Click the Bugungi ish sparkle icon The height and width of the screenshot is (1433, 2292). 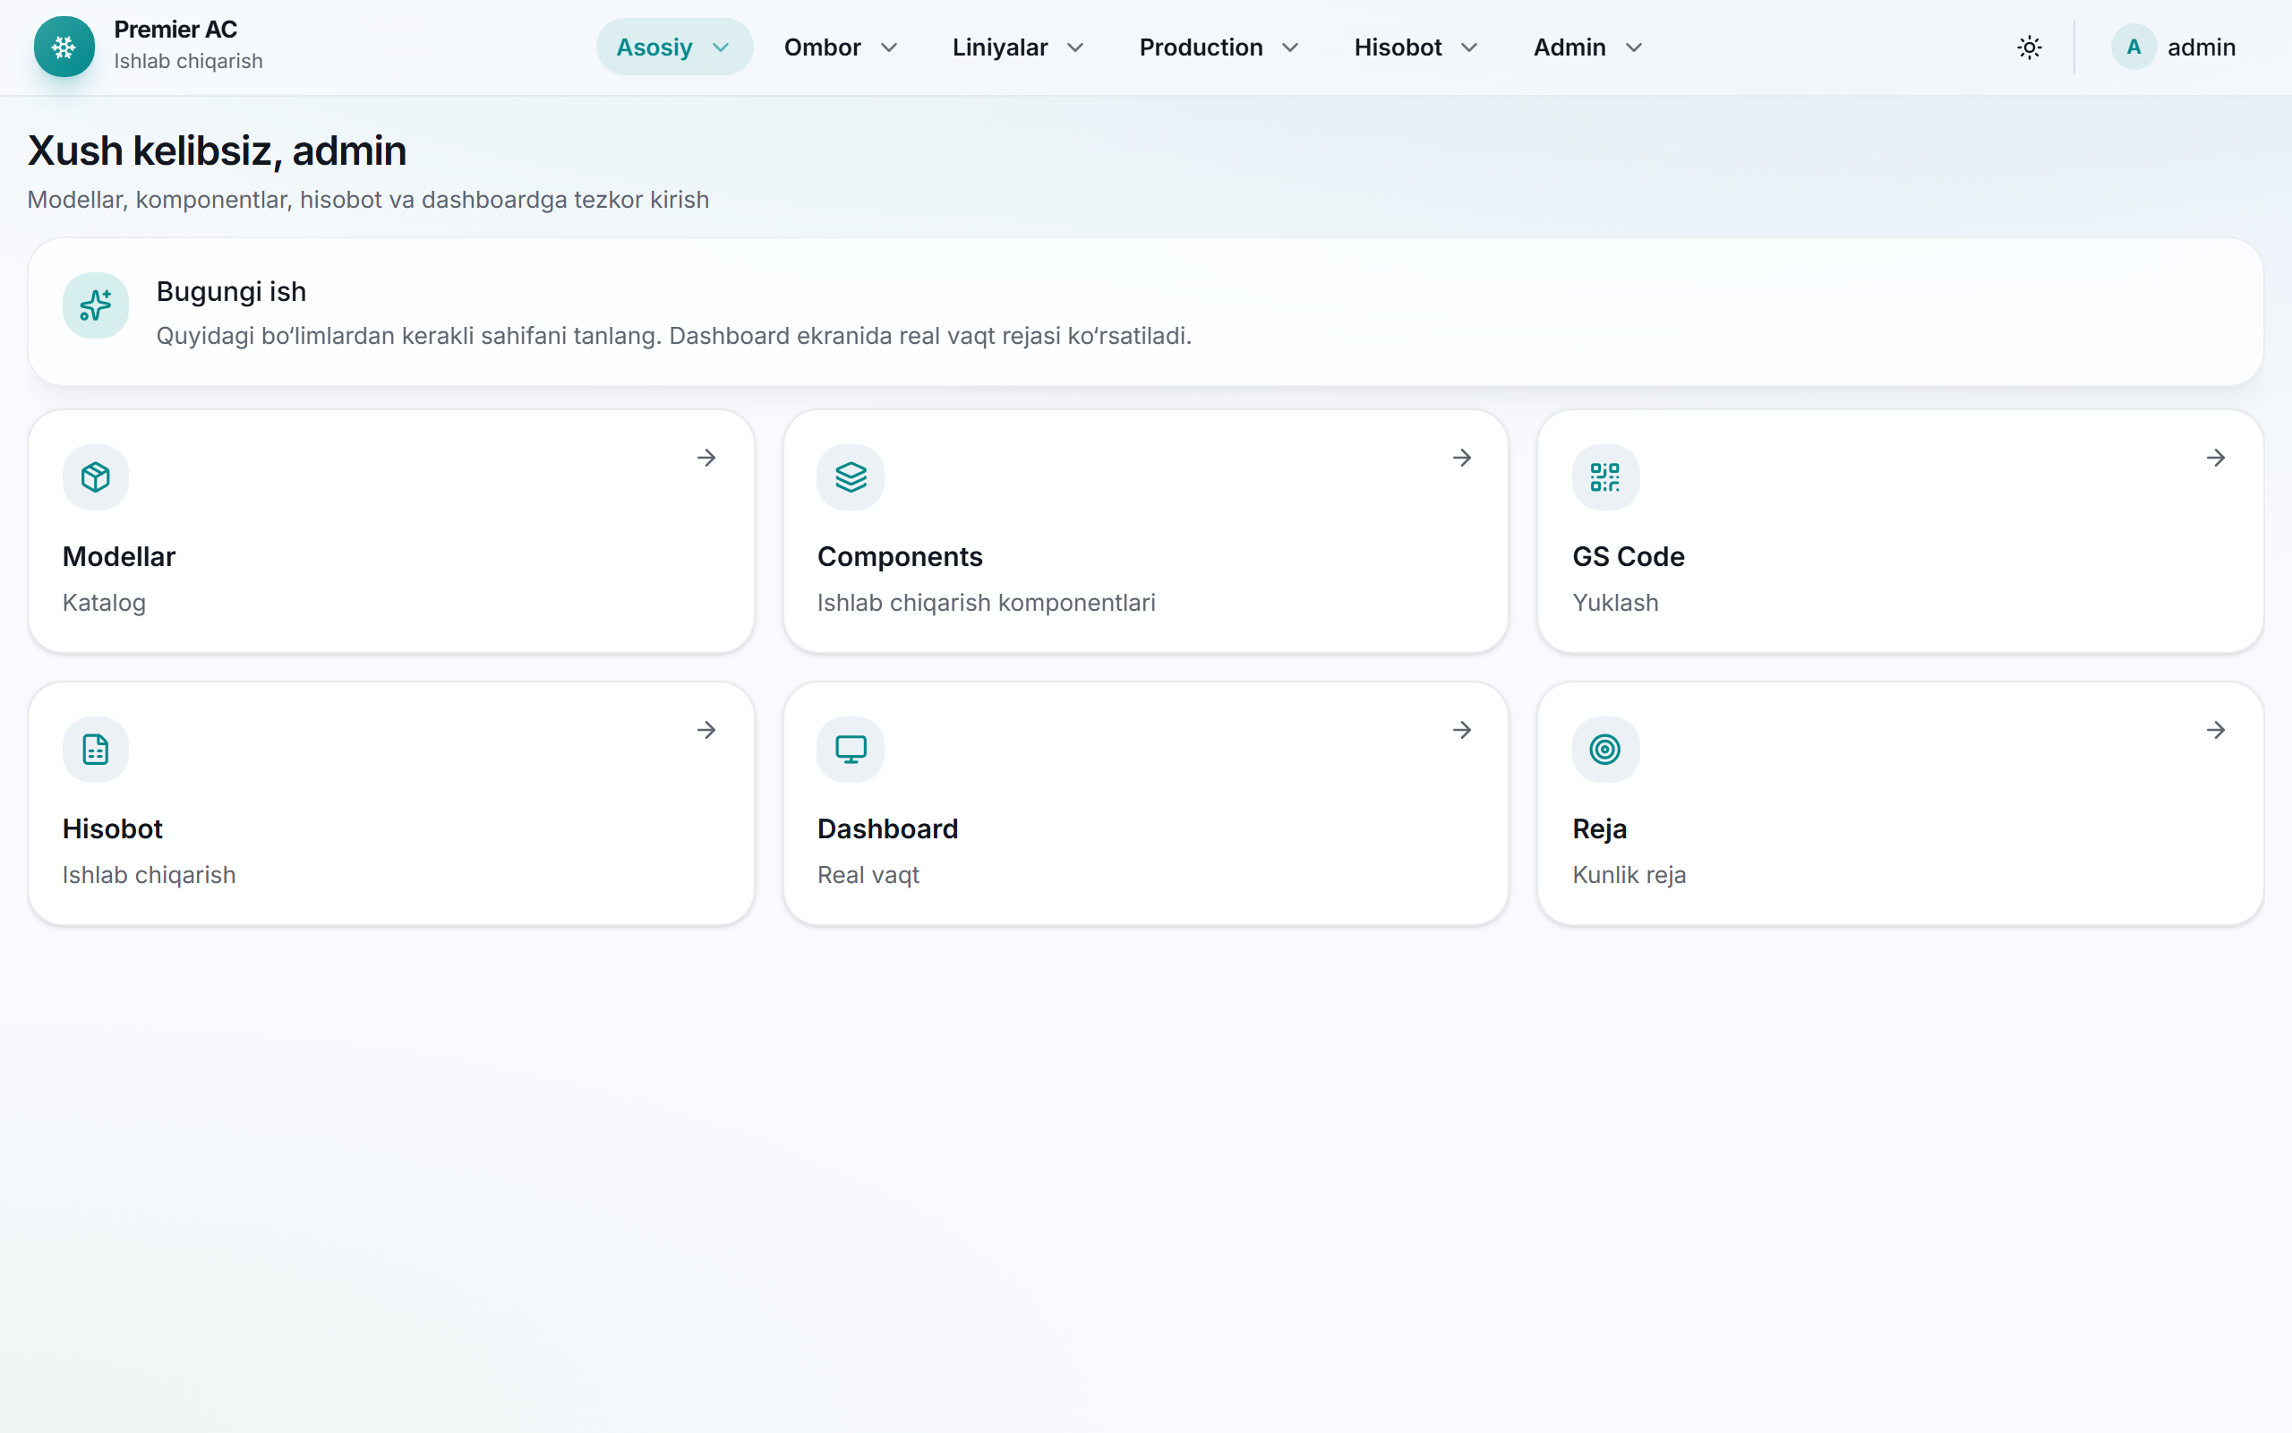96,305
